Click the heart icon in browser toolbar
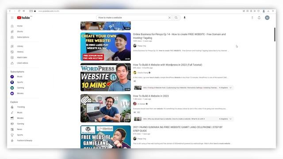This screenshot has height=159, width=283. [x=258, y=11]
